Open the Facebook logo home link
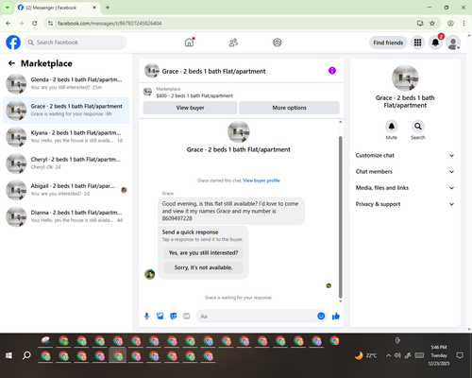 click(13, 43)
